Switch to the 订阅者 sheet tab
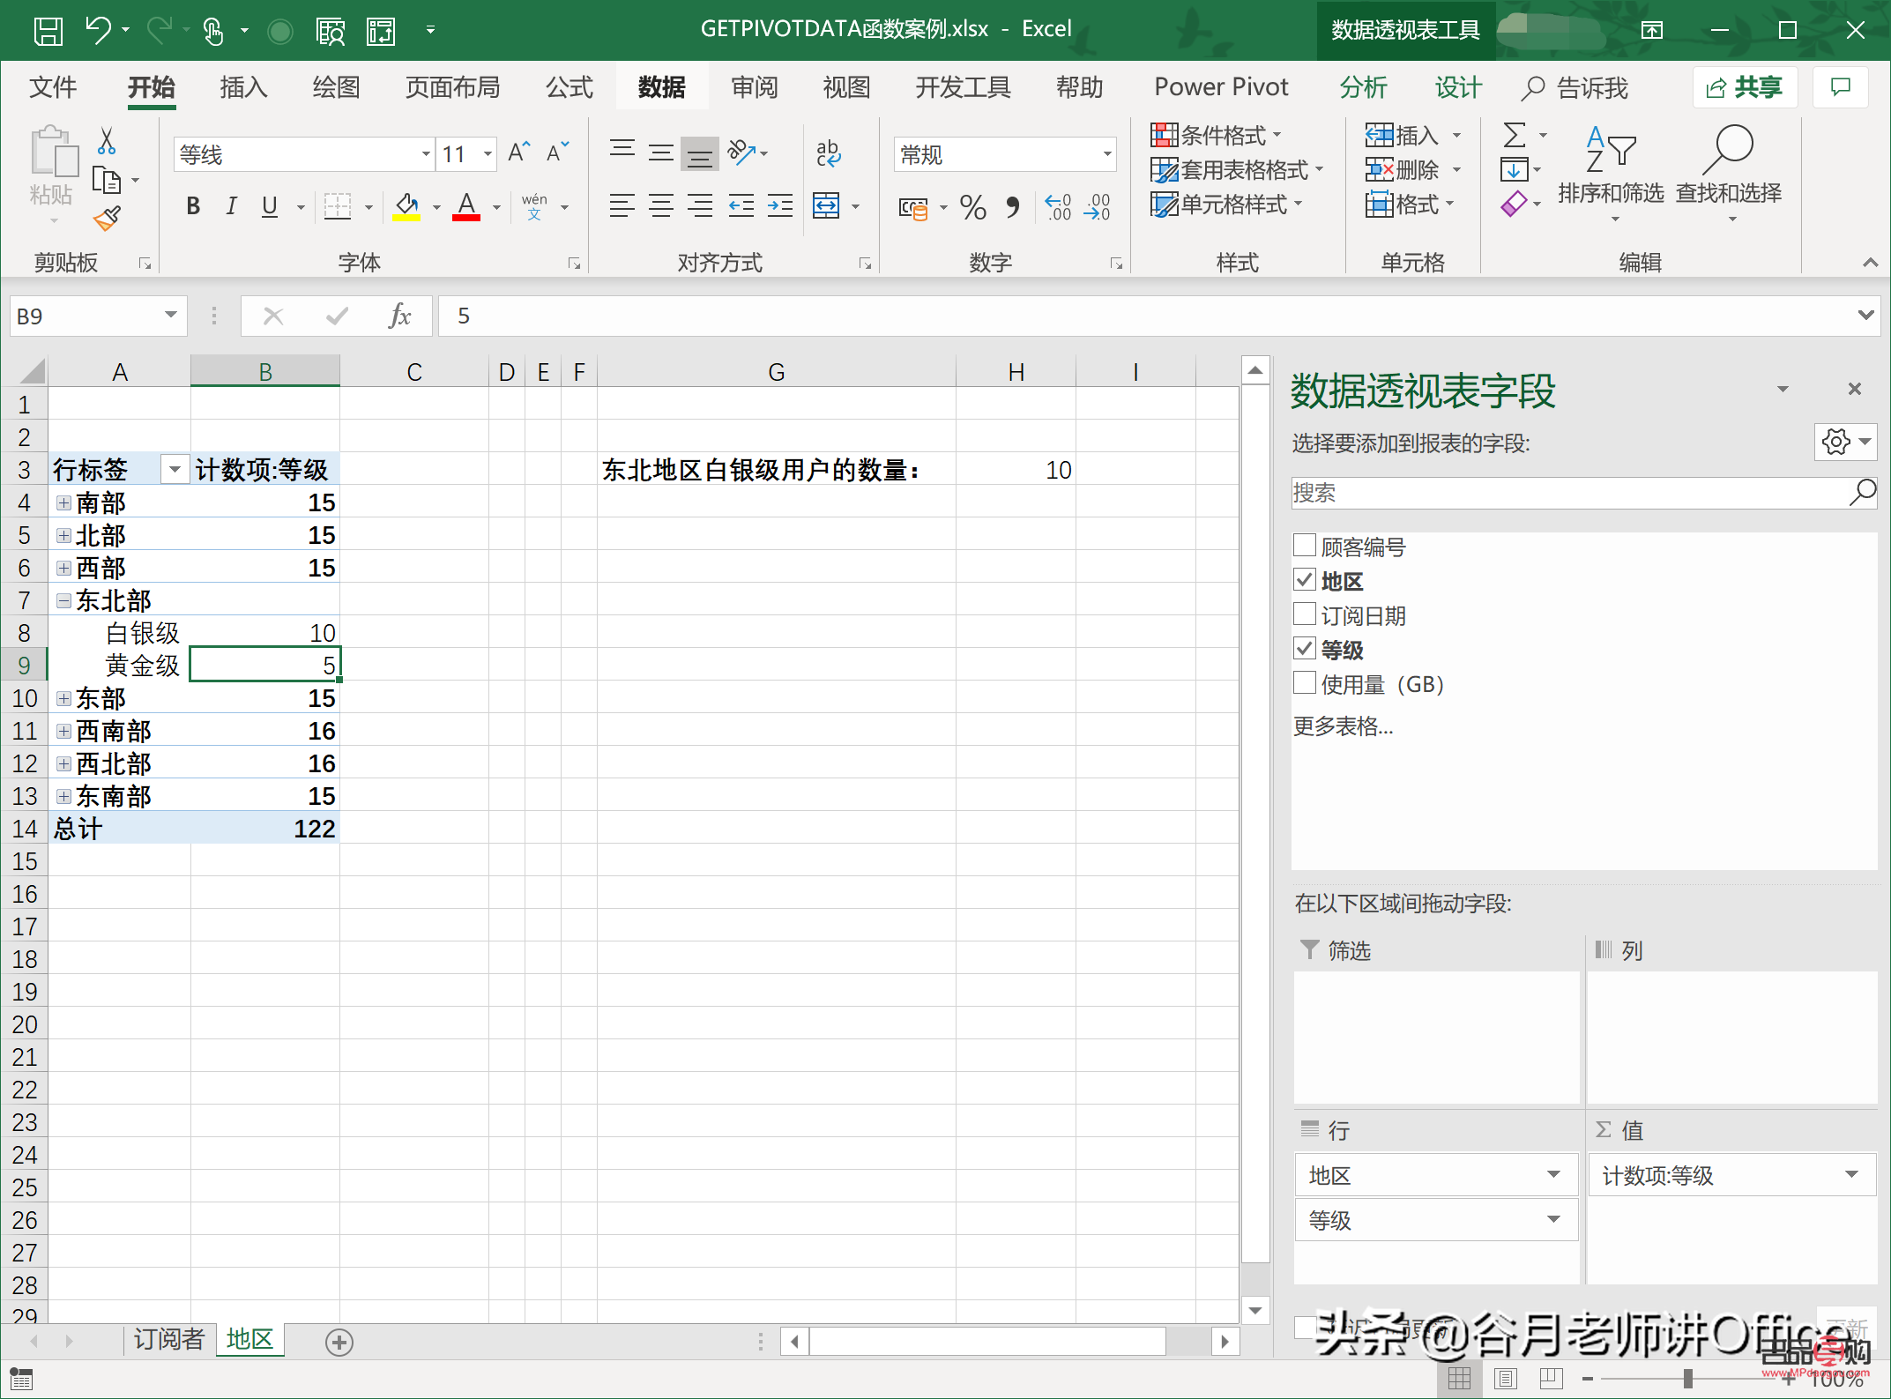Viewport: 1891px width, 1399px height. pos(168,1339)
